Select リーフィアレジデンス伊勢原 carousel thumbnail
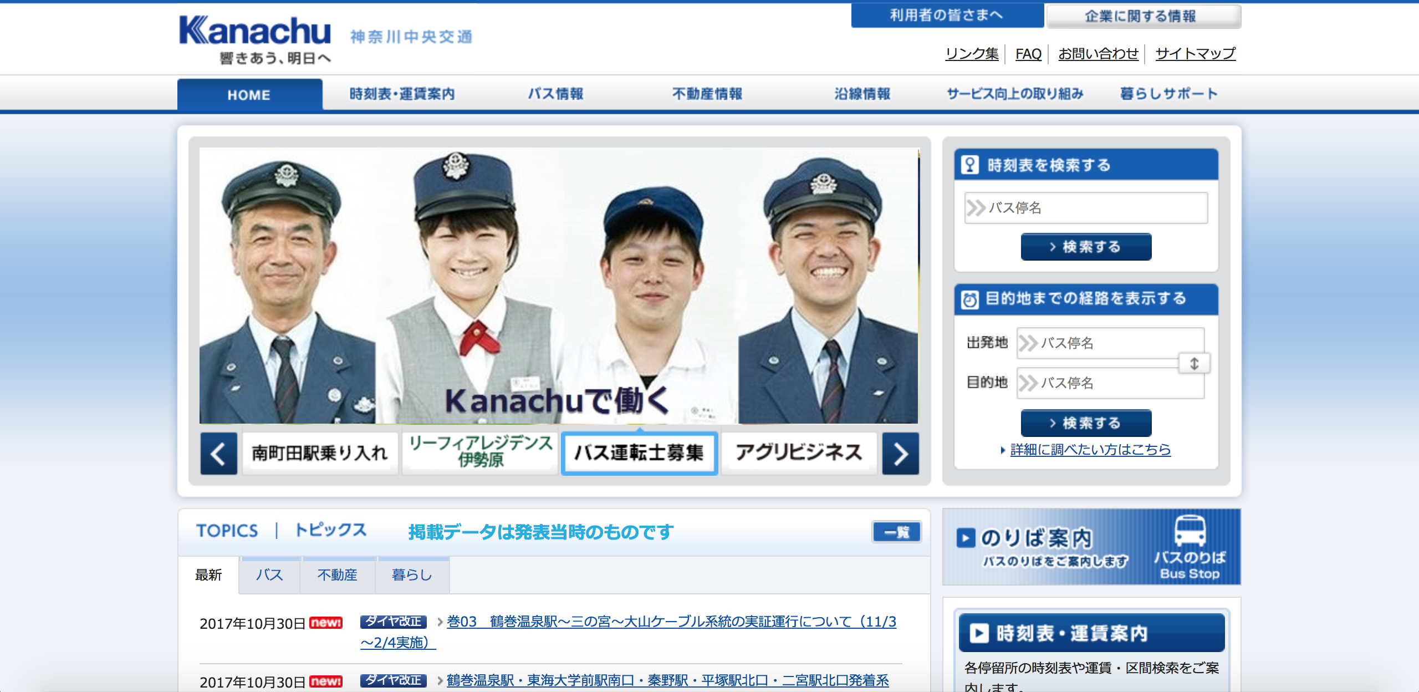This screenshot has height=692, width=1419. click(x=480, y=454)
